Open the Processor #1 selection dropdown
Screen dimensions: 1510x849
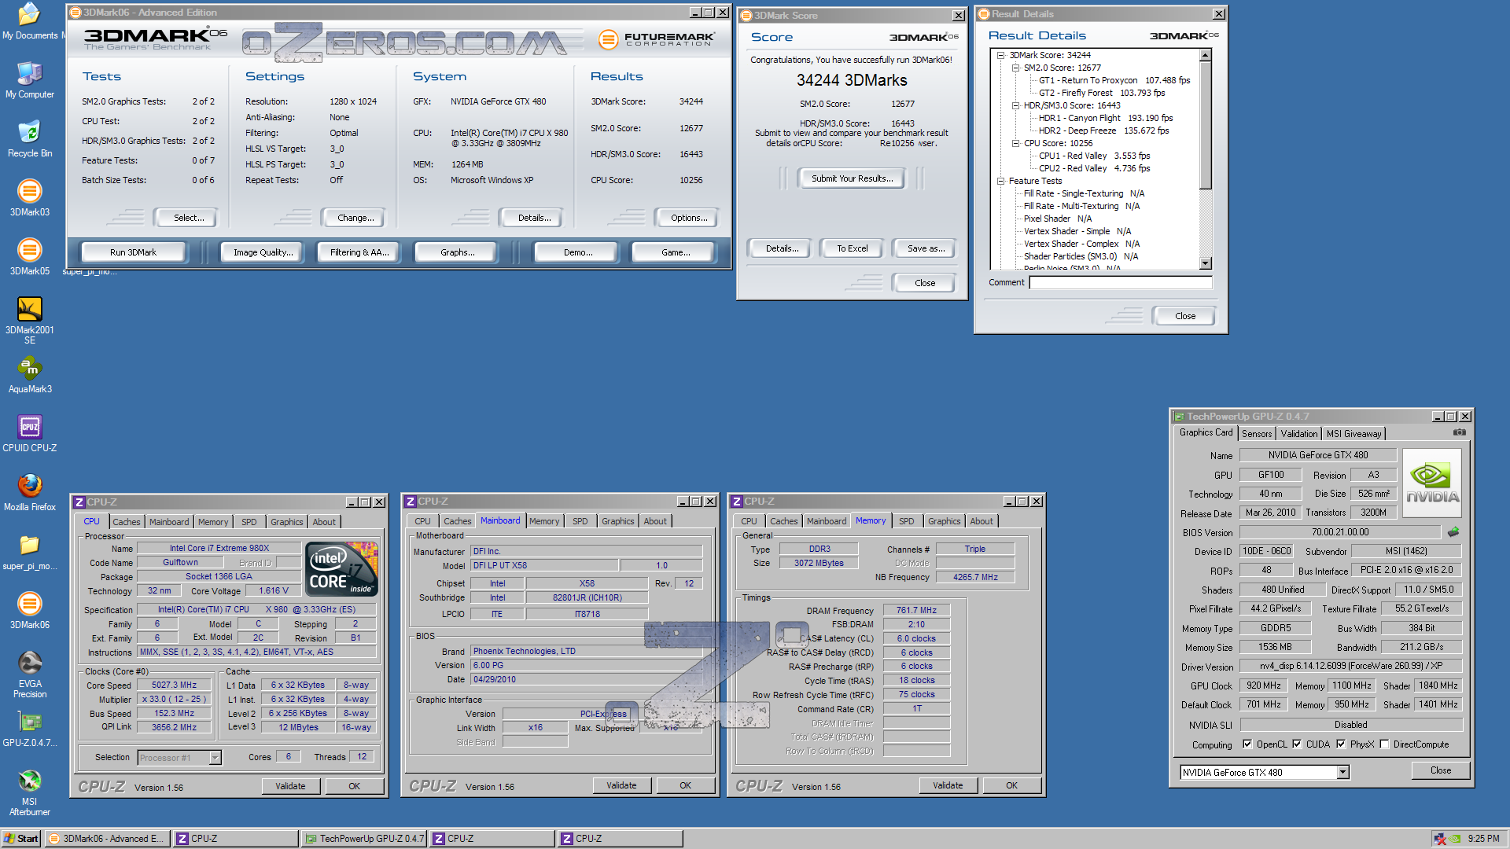(x=215, y=758)
